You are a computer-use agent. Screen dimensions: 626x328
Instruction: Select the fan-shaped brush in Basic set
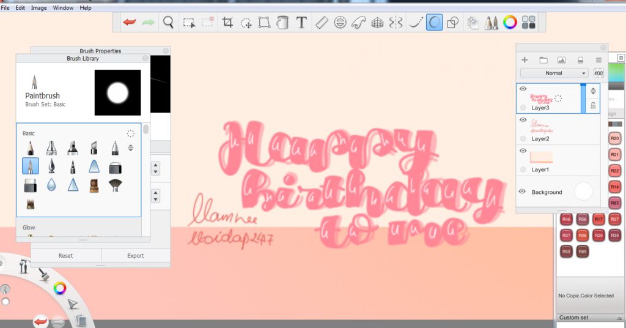tap(115, 185)
